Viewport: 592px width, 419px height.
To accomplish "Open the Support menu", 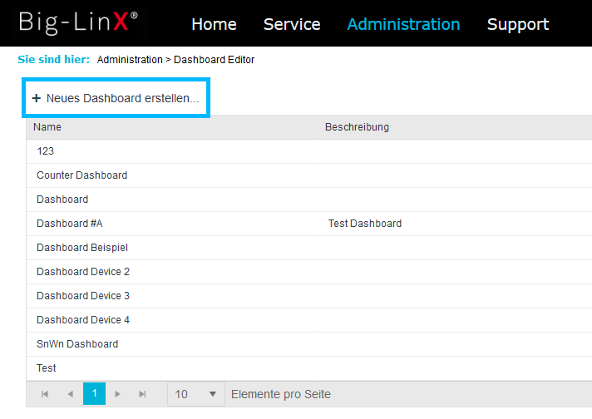I will point(518,24).
